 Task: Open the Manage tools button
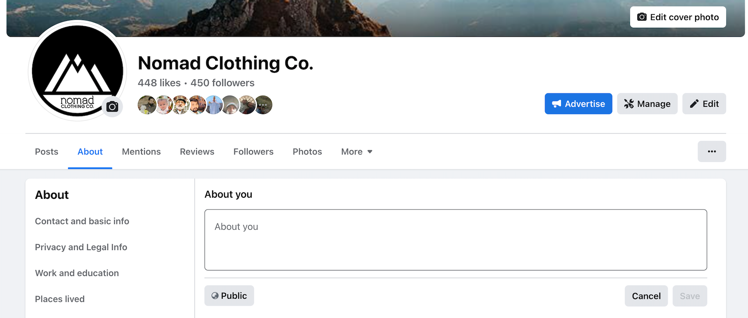click(x=647, y=104)
